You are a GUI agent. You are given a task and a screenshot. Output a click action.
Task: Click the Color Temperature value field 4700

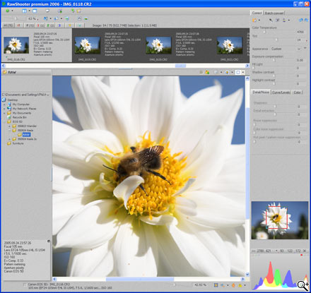coord(300,32)
